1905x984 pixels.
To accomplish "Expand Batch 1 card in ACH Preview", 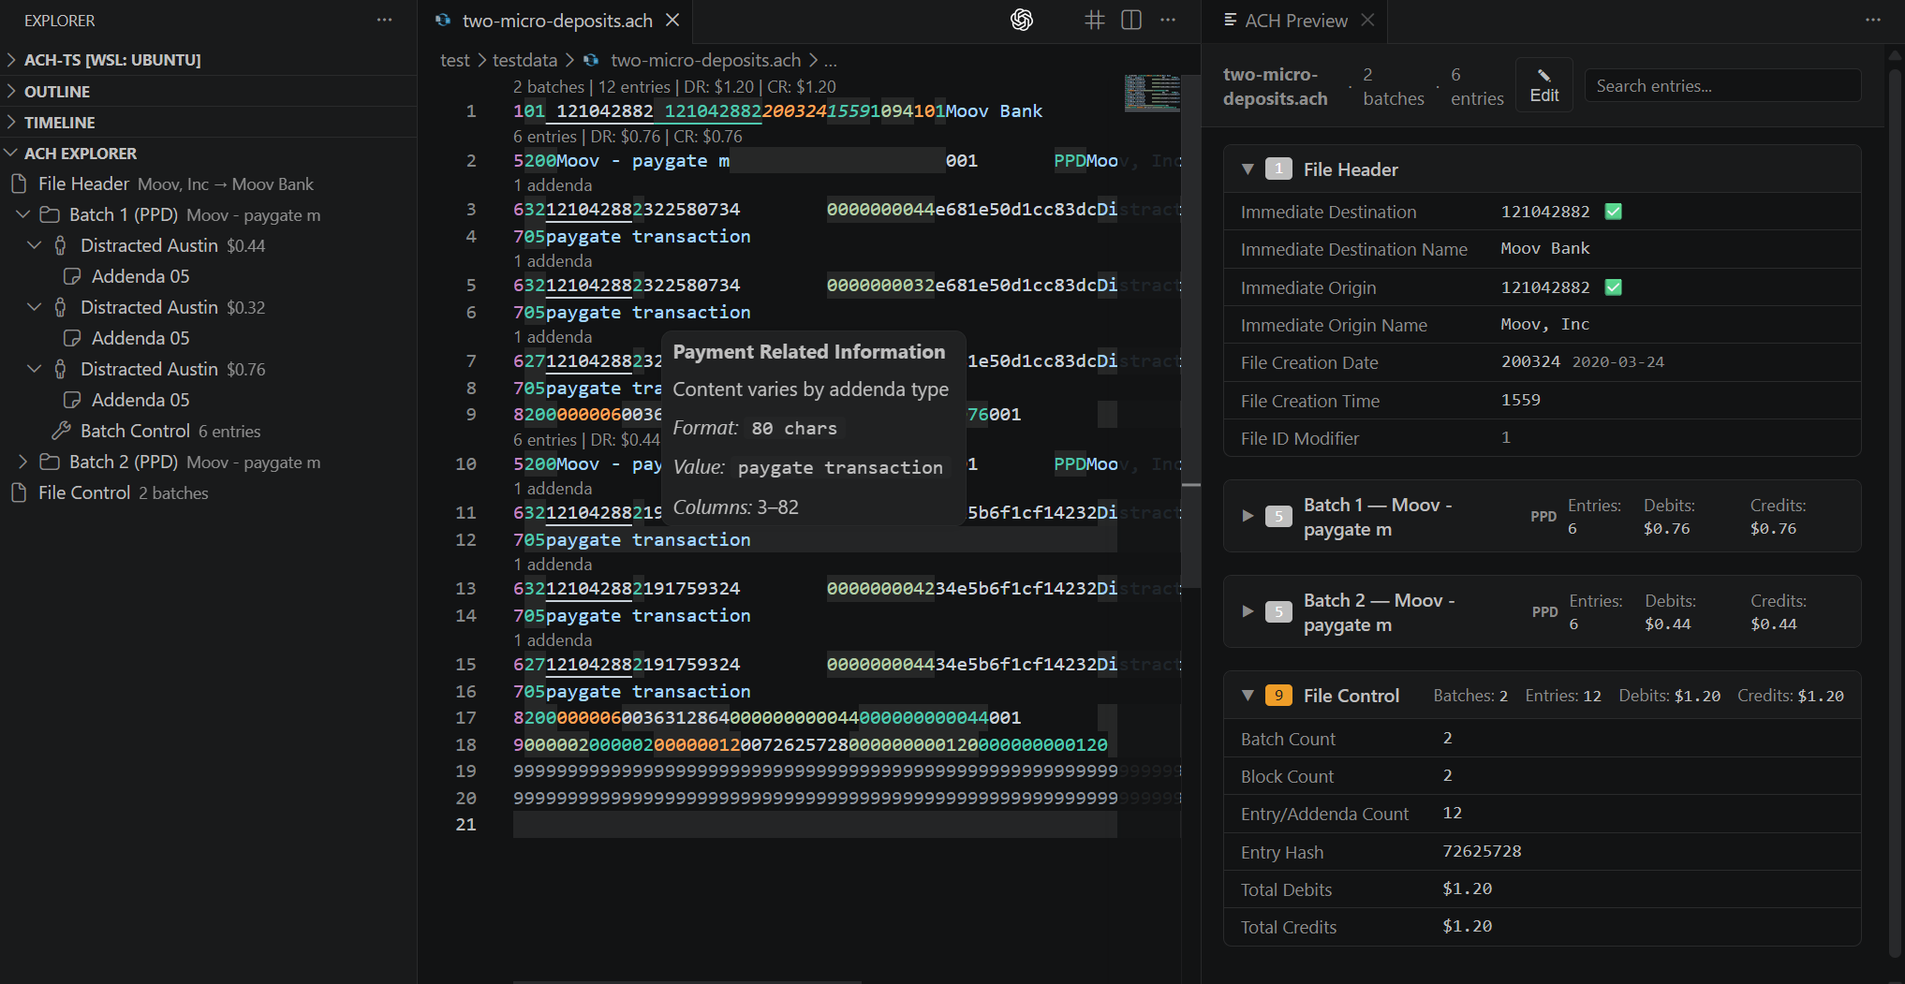I will pos(1248,516).
